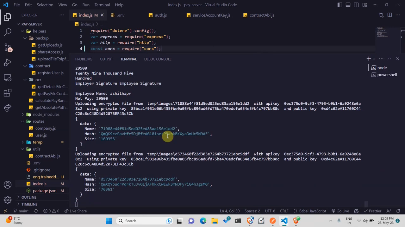
Task: Collapse the ocr folder
Action: (x=42, y=80)
